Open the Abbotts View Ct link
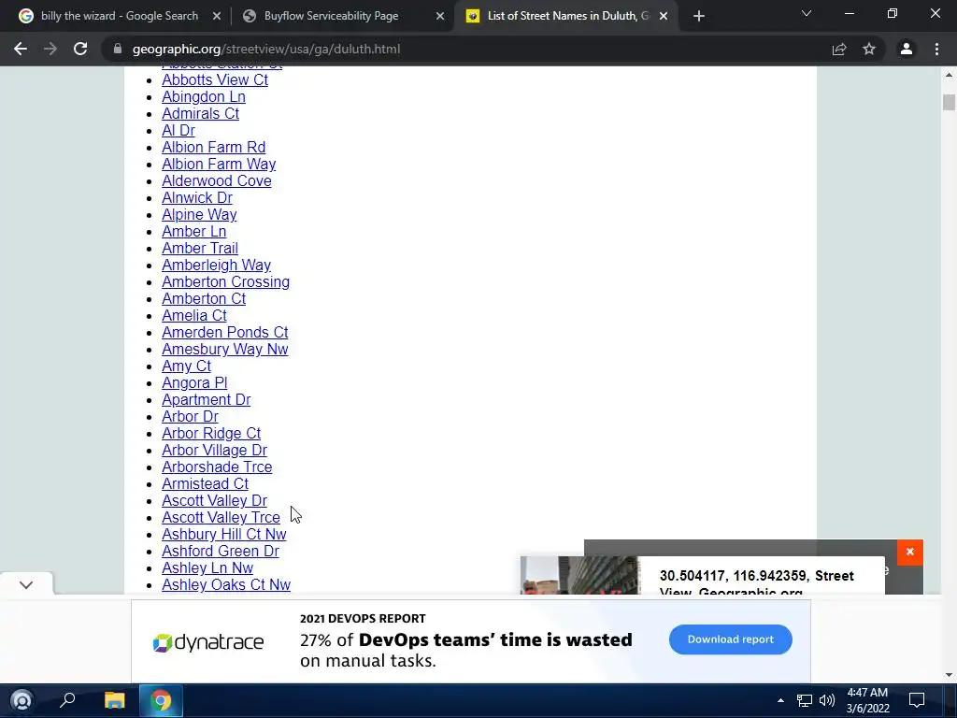Viewport: 957px width, 718px height. pyautogui.click(x=215, y=80)
